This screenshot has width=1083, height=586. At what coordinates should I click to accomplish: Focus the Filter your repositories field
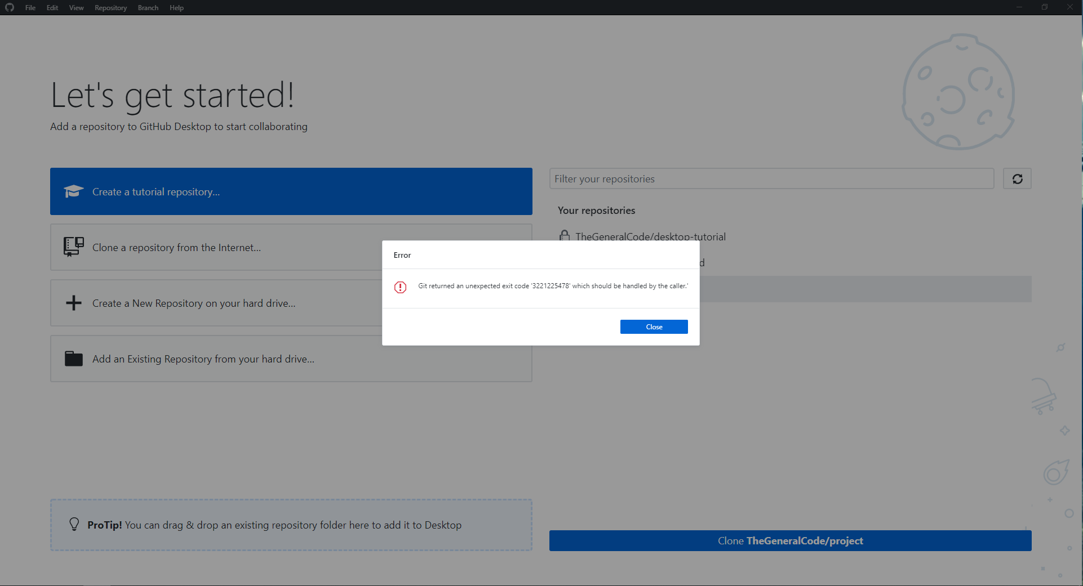click(771, 178)
